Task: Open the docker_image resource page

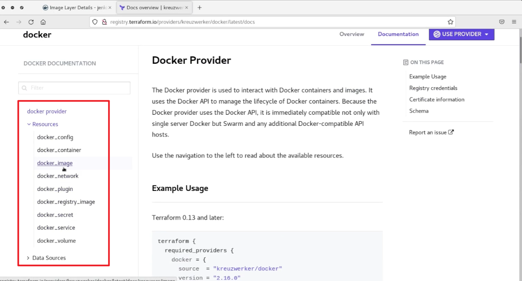Action: point(55,163)
